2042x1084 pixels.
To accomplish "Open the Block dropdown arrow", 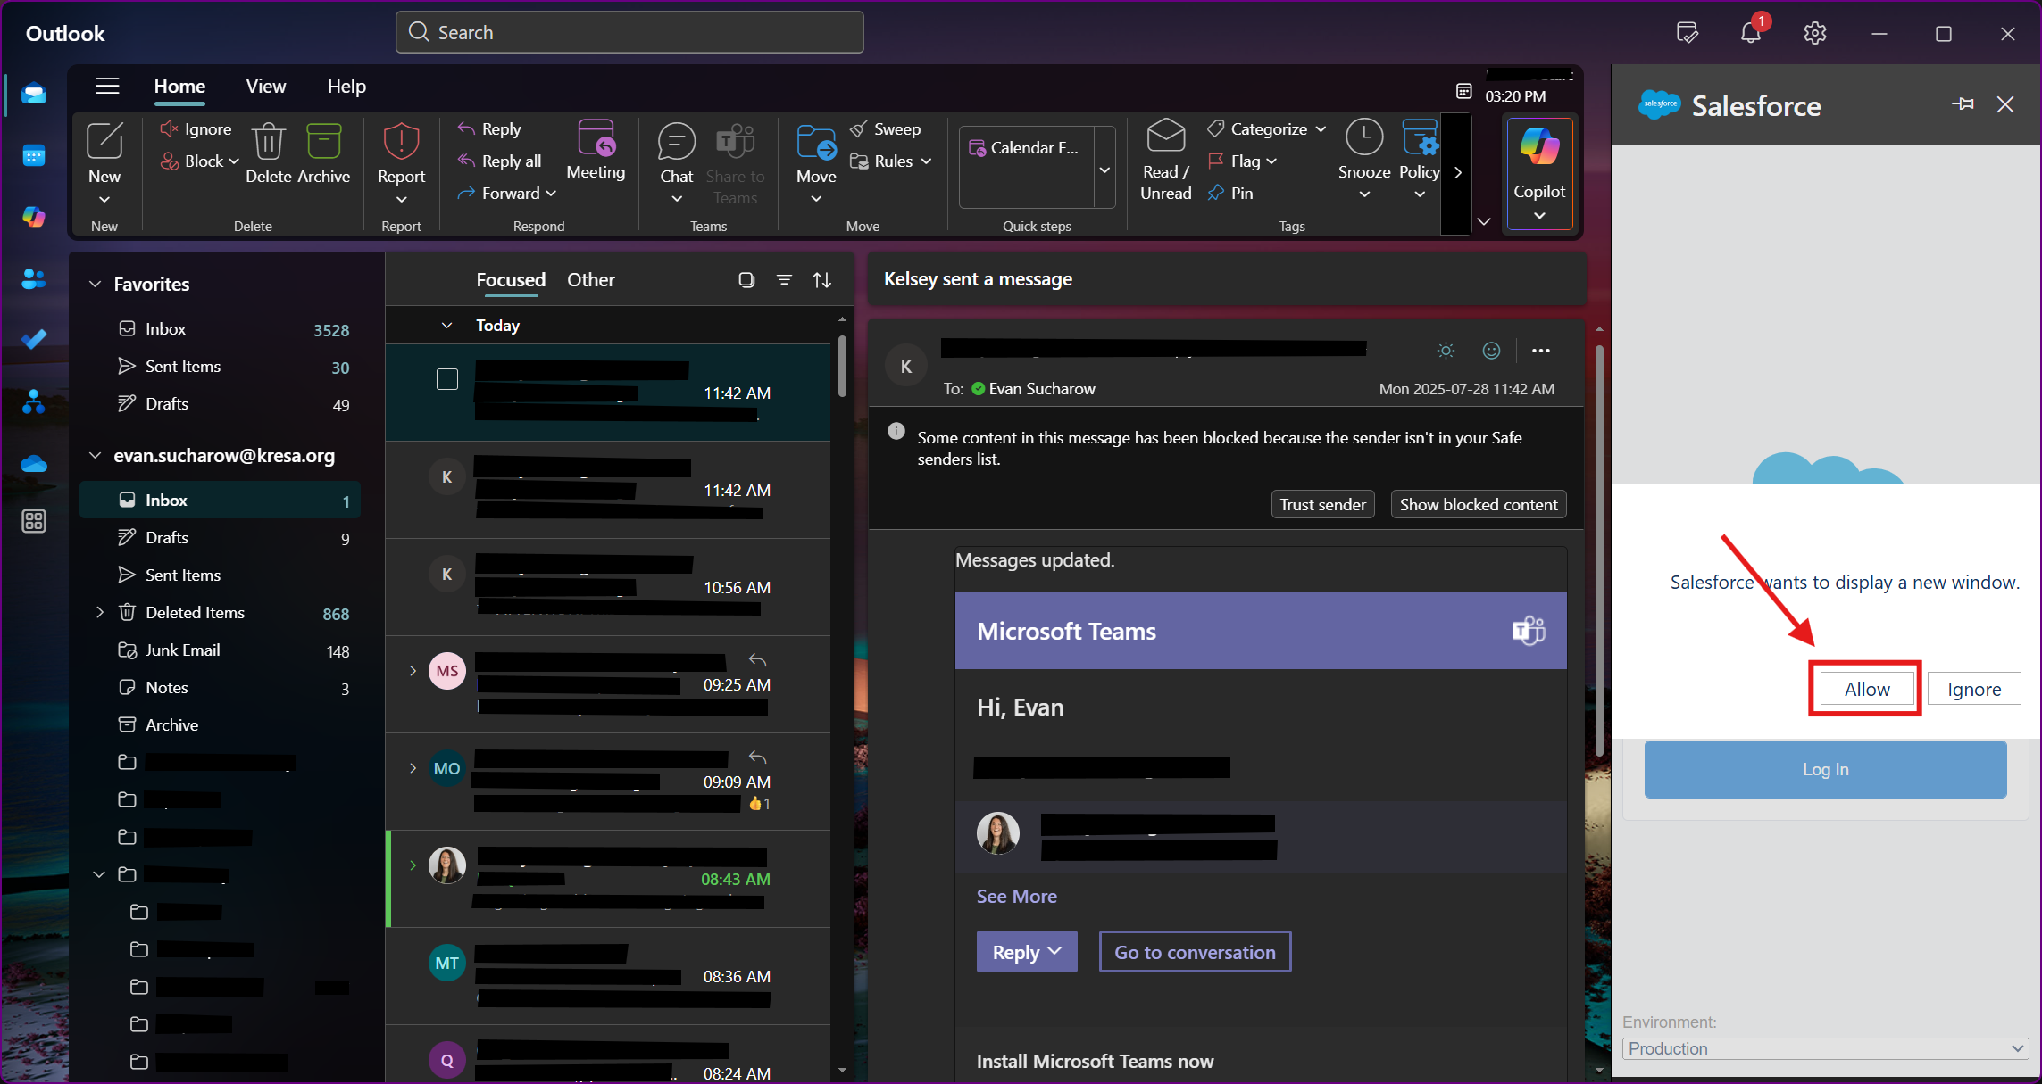I will [234, 161].
